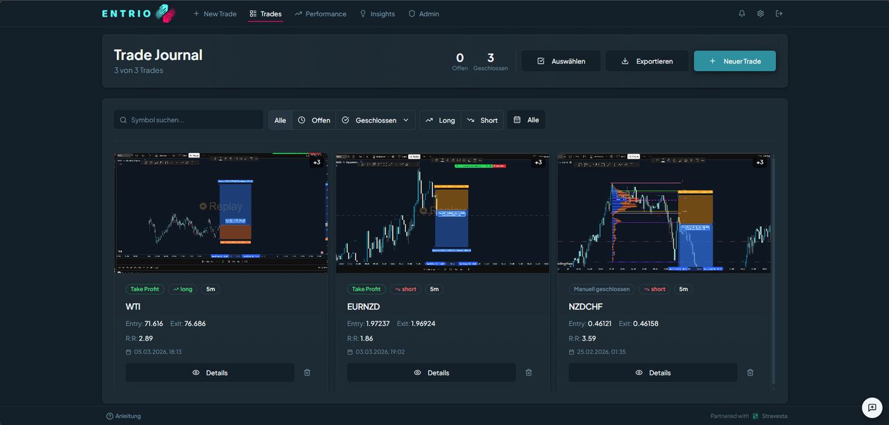This screenshot has width=889, height=425.
Task: Click the Offen count 0
Action: 460,58
